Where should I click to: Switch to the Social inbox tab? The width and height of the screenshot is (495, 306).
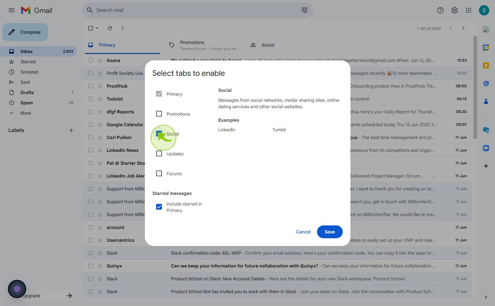click(x=285, y=45)
